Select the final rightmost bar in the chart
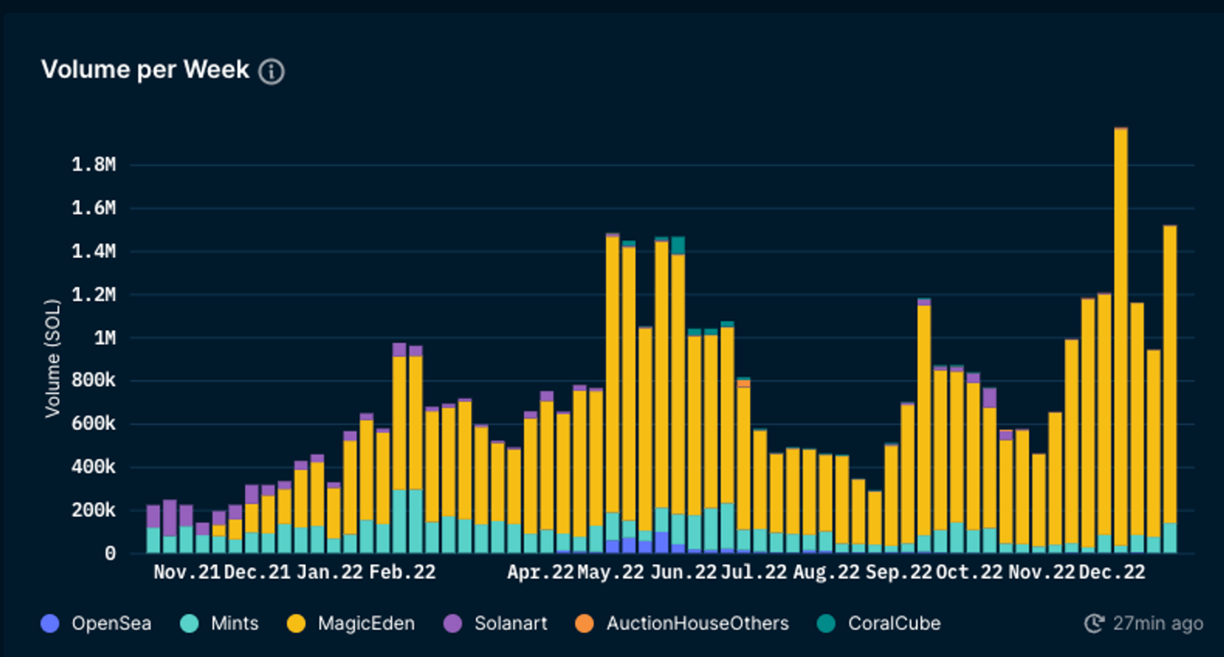 pyautogui.click(x=1170, y=388)
